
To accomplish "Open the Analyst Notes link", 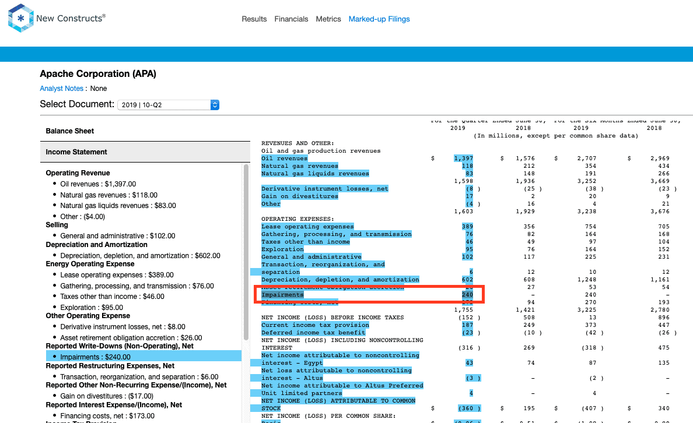I will click(61, 89).
